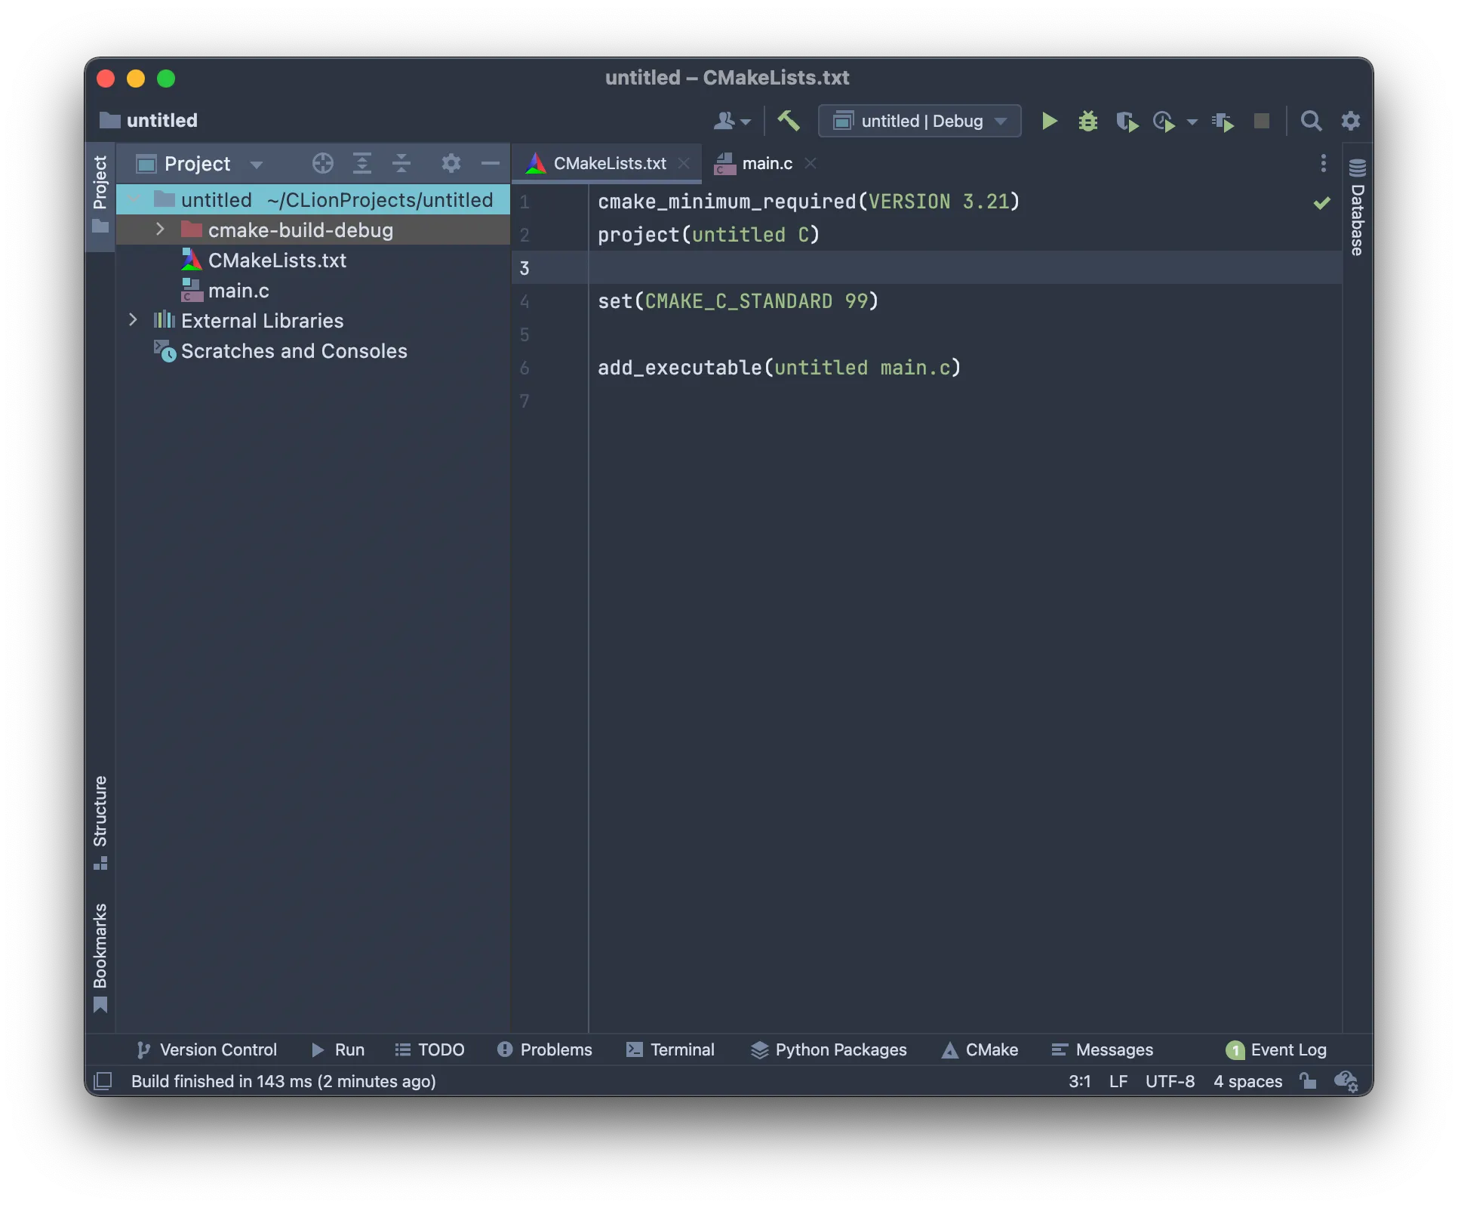Screen dimensions: 1458x1208
Task: Expand External Libraries node
Action: tap(133, 320)
